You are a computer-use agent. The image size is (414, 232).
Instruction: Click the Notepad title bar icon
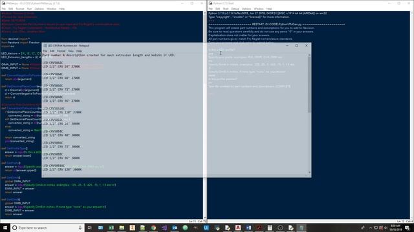click(x=45, y=46)
